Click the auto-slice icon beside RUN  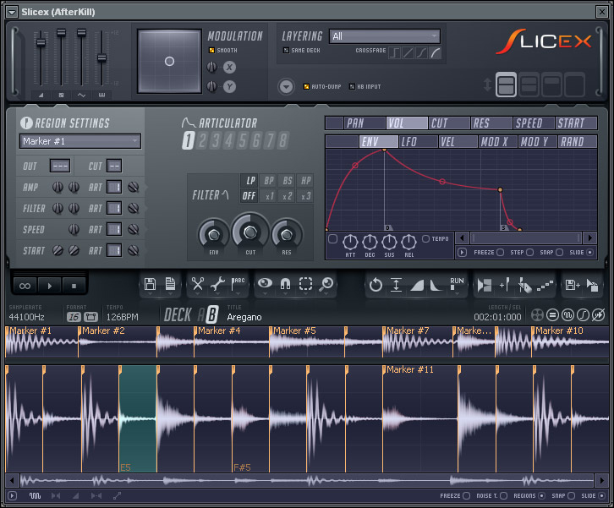(x=485, y=285)
